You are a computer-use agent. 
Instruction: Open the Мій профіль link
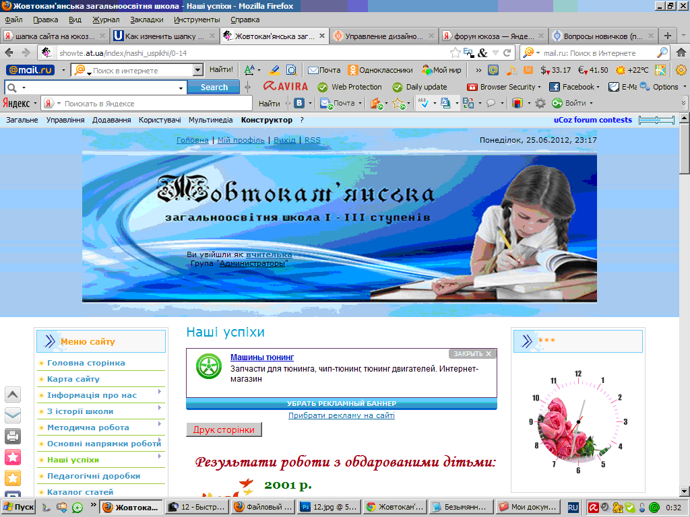click(x=241, y=140)
